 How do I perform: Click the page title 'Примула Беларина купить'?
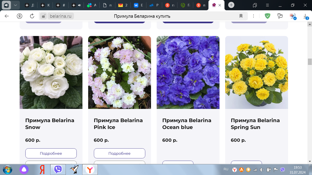142,16
